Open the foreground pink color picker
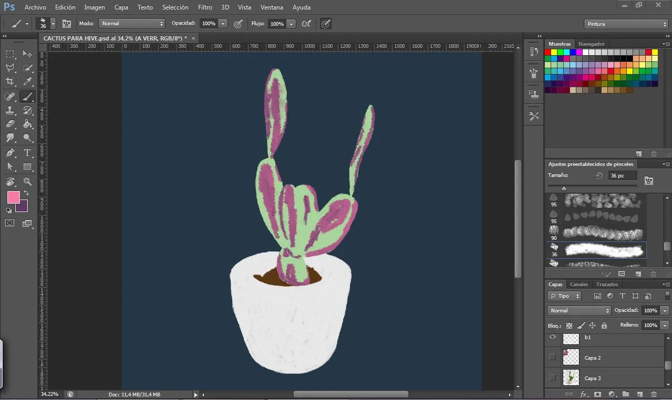 pyautogui.click(x=13, y=197)
